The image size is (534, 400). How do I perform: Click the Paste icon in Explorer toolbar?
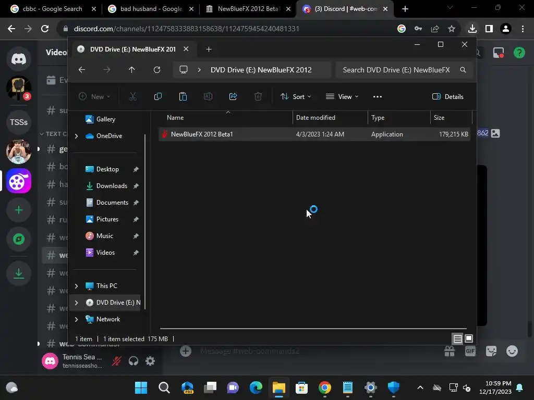183,96
